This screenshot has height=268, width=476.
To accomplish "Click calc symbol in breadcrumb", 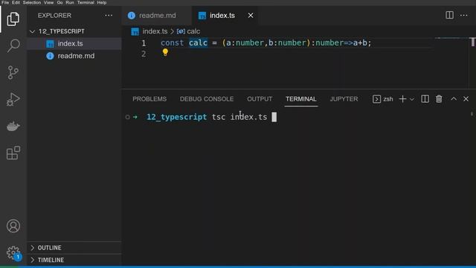I will point(193,31).
